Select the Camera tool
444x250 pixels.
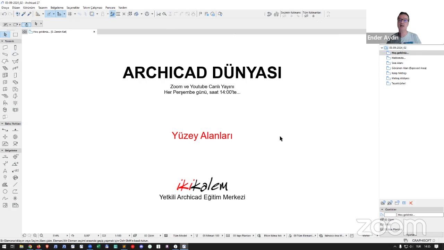click(15, 144)
